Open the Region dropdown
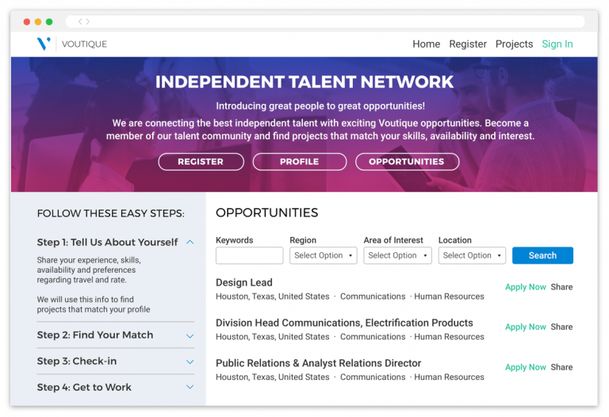The image size is (609, 417). pos(323,255)
